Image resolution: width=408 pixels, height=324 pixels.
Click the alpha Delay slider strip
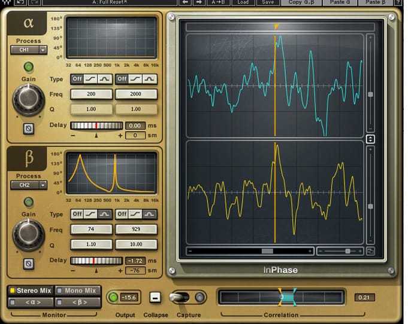[96, 126]
